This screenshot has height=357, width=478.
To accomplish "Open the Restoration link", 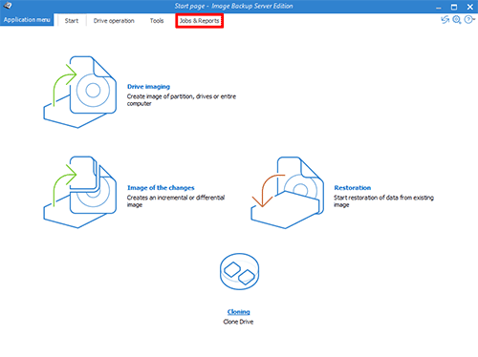I will coord(353,188).
